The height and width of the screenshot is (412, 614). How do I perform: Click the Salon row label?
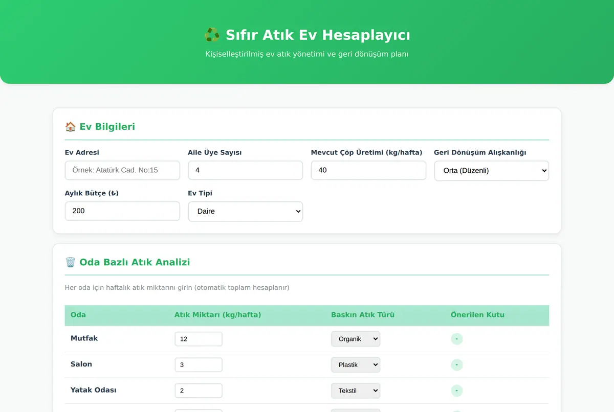[x=81, y=364]
